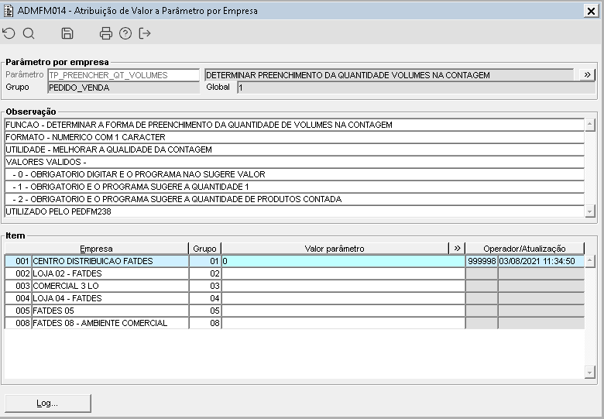The height and width of the screenshot is (419, 604).
Task: Click observation line 0 - OBRIGATORIO DIGITAR
Action: (295, 174)
